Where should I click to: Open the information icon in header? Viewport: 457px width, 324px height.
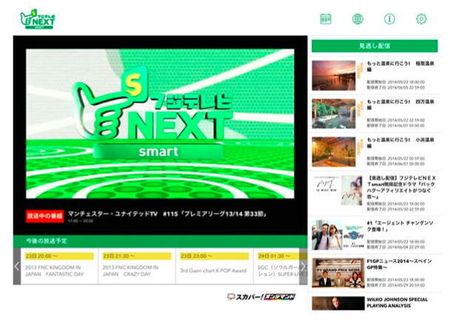[x=390, y=19]
